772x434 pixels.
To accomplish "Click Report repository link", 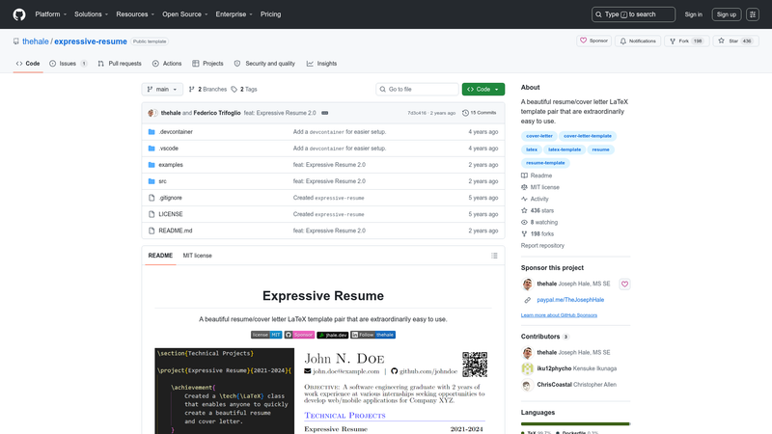I will pyautogui.click(x=542, y=246).
